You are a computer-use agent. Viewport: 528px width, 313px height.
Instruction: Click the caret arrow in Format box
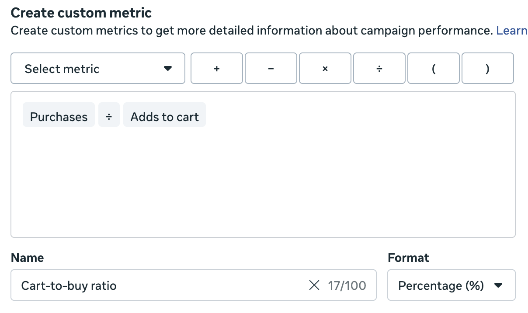point(498,285)
